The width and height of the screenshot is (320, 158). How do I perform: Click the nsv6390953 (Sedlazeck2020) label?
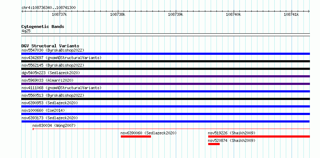click(50, 103)
